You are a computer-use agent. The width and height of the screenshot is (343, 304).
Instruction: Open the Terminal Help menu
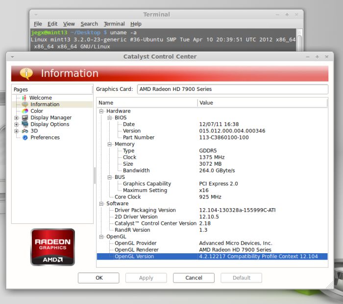point(136,24)
